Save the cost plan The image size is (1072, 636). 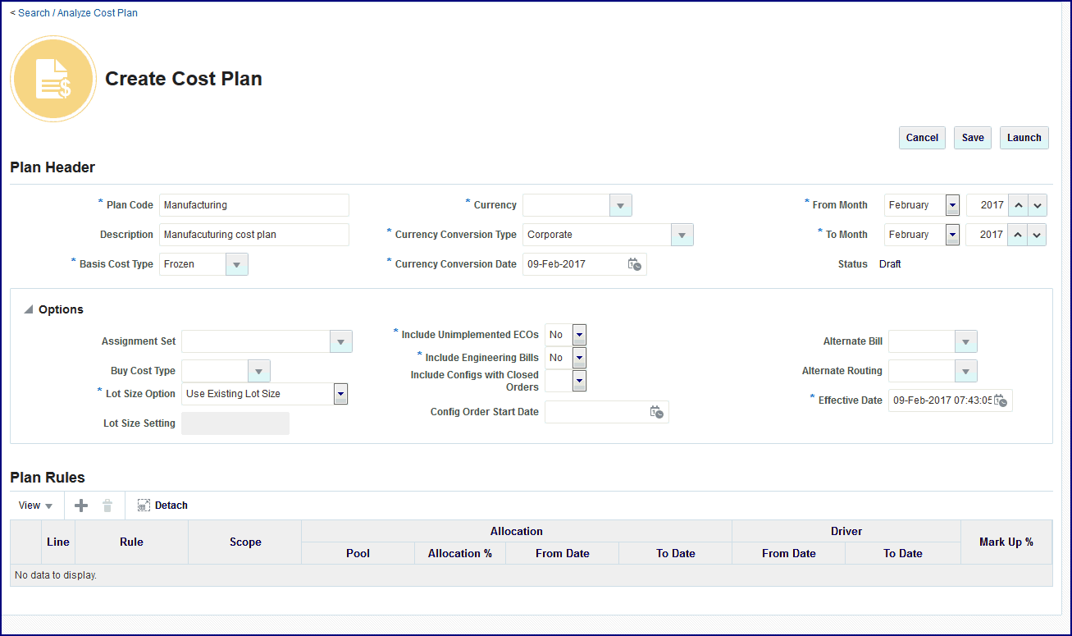tap(973, 138)
